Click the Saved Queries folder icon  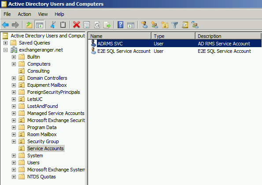pos(13,43)
